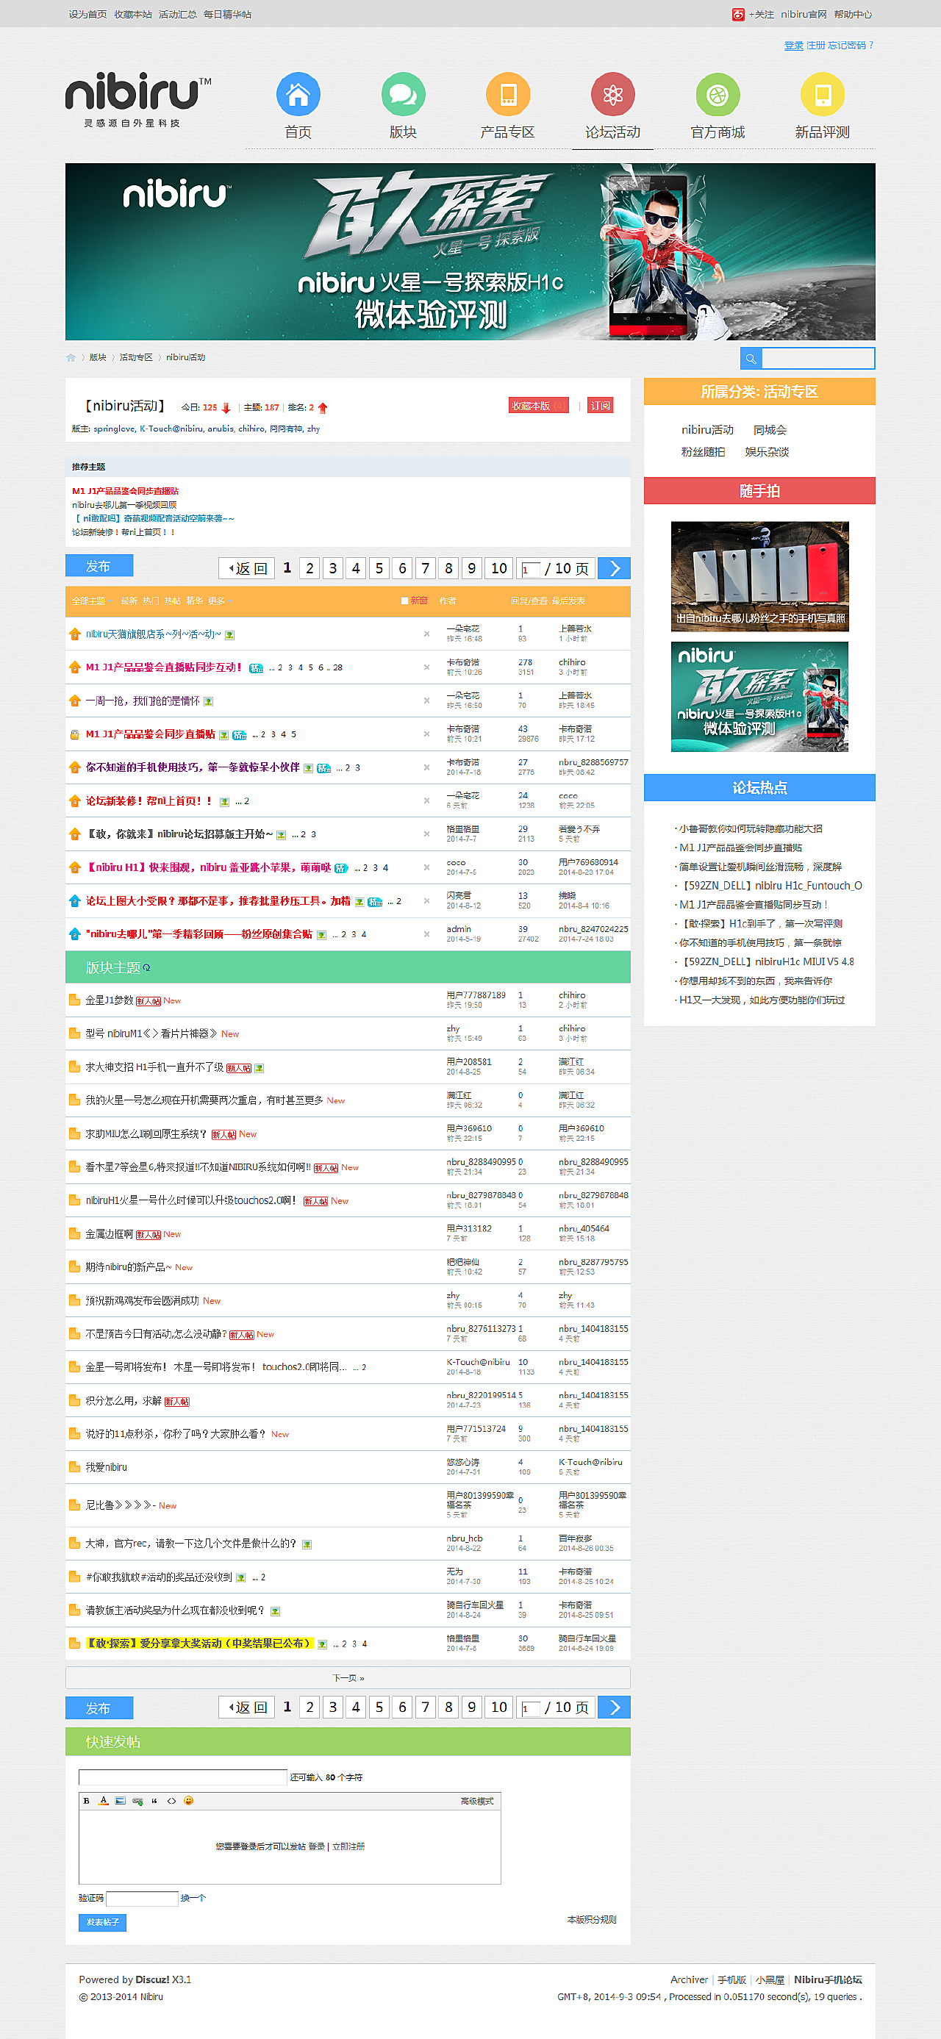The width and height of the screenshot is (941, 2039).
Task: Open 每日精华帖 in the top bar
Action: pos(227,14)
